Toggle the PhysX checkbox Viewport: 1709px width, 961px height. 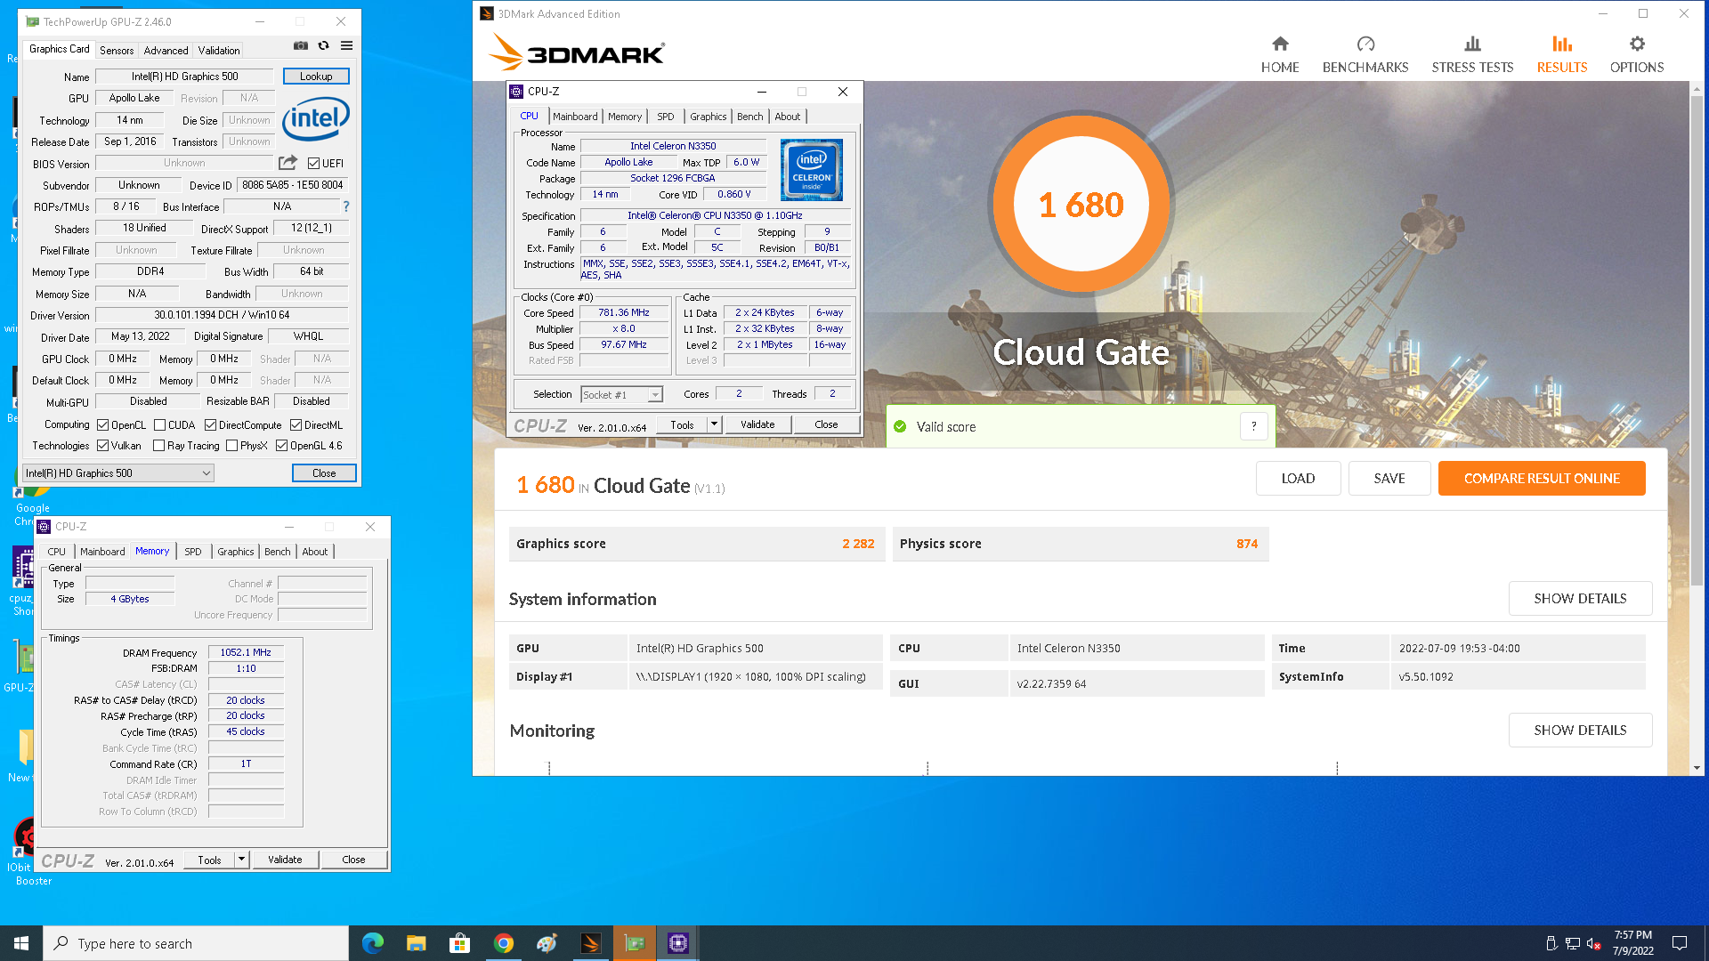[231, 446]
